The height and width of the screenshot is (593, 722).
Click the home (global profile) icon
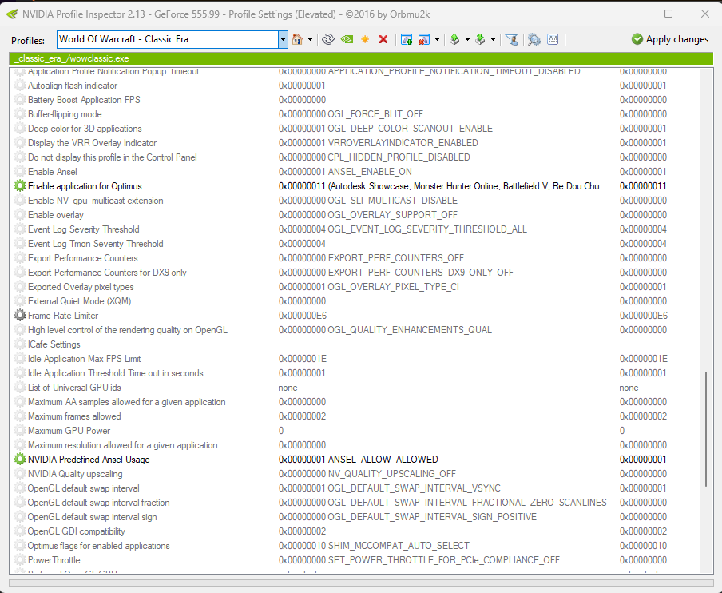[x=297, y=39]
